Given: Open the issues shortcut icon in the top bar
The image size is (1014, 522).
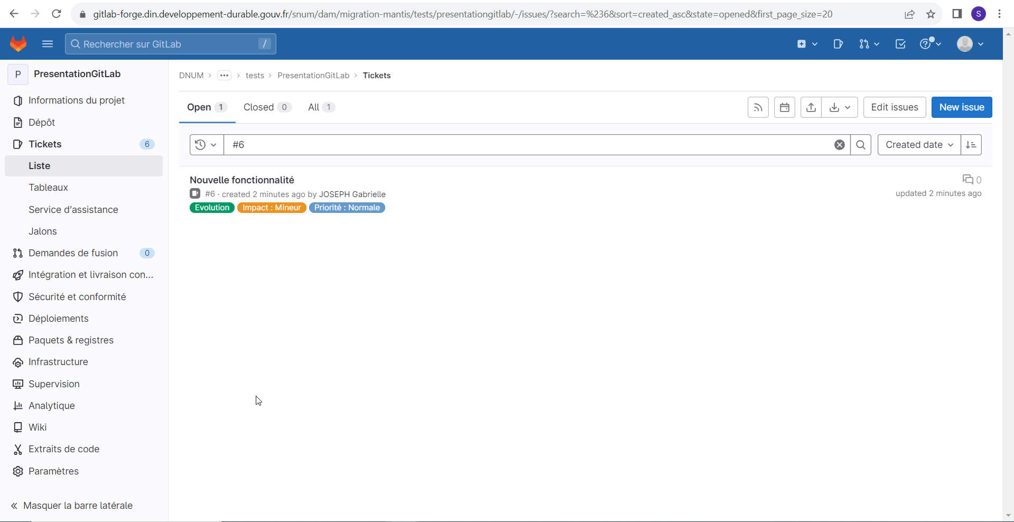Looking at the screenshot, I should pos(838,44).
